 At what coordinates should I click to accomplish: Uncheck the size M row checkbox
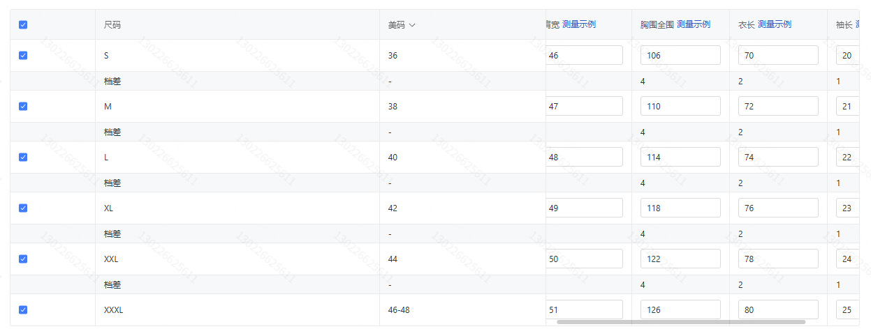(x=23, y=107)
